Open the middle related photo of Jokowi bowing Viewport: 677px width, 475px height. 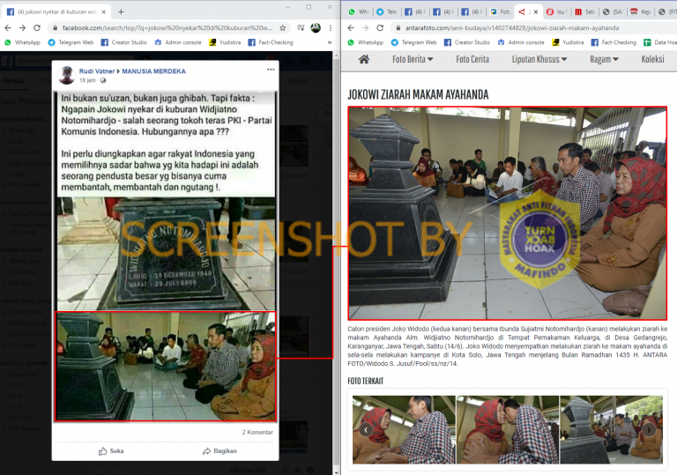508,430
